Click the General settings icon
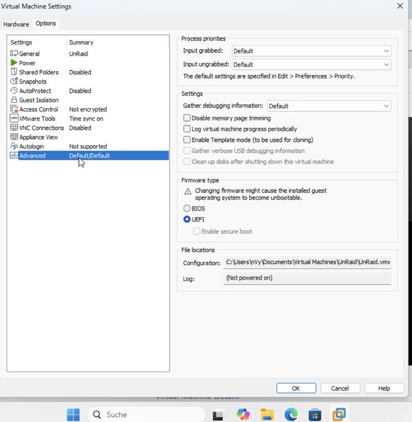Screen dimensions: 412x422 point(14,53)
